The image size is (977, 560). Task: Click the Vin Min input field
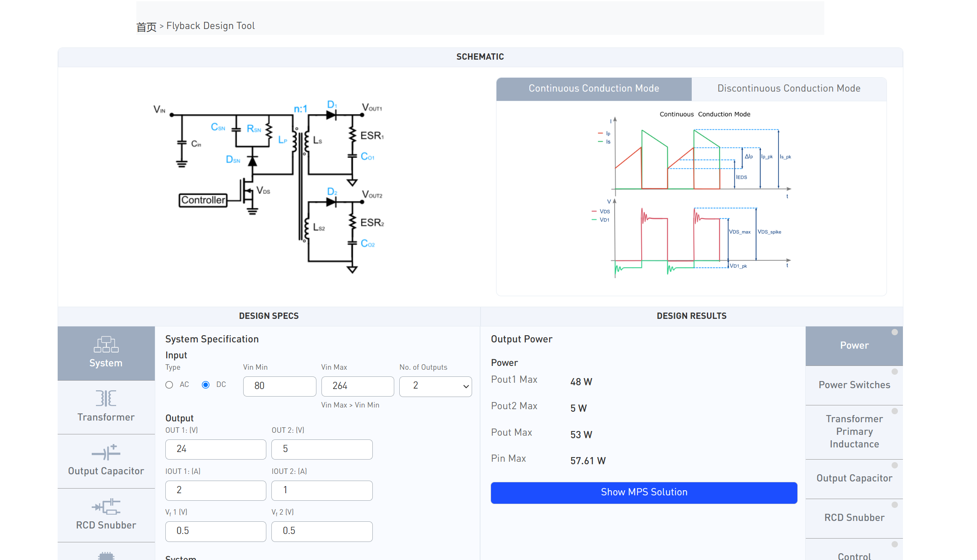[279, 386]
